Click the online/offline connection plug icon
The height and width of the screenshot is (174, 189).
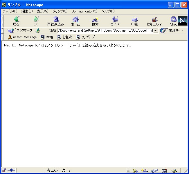pos(11,170)
